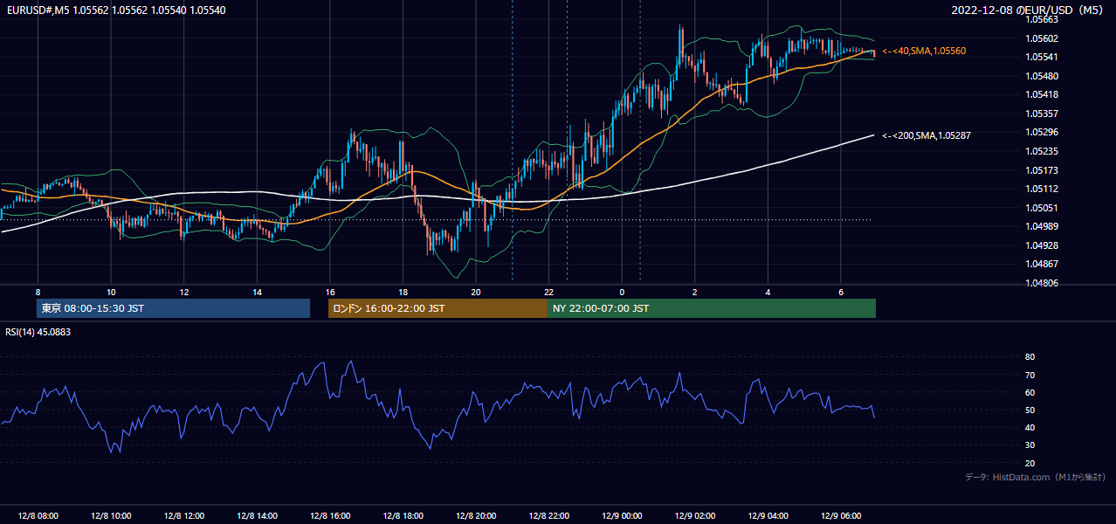The image size is (1116, 524).
Task: Click price level 1.04989 on axis
Action: [1040, 226]
